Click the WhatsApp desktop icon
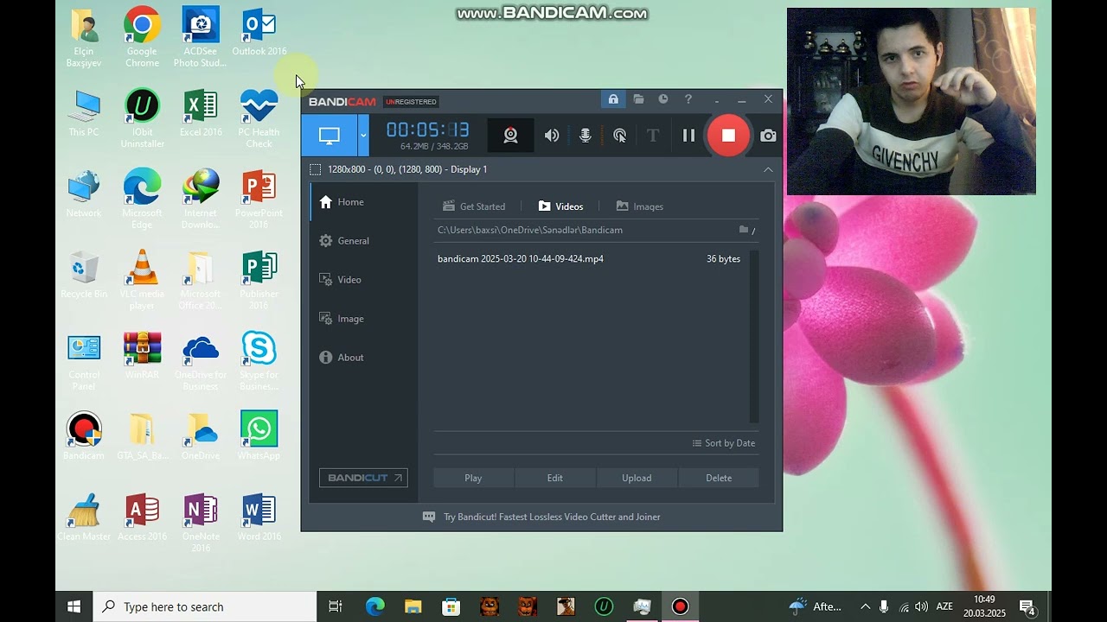Screen dimensions: 1107x622 (259, 436)
